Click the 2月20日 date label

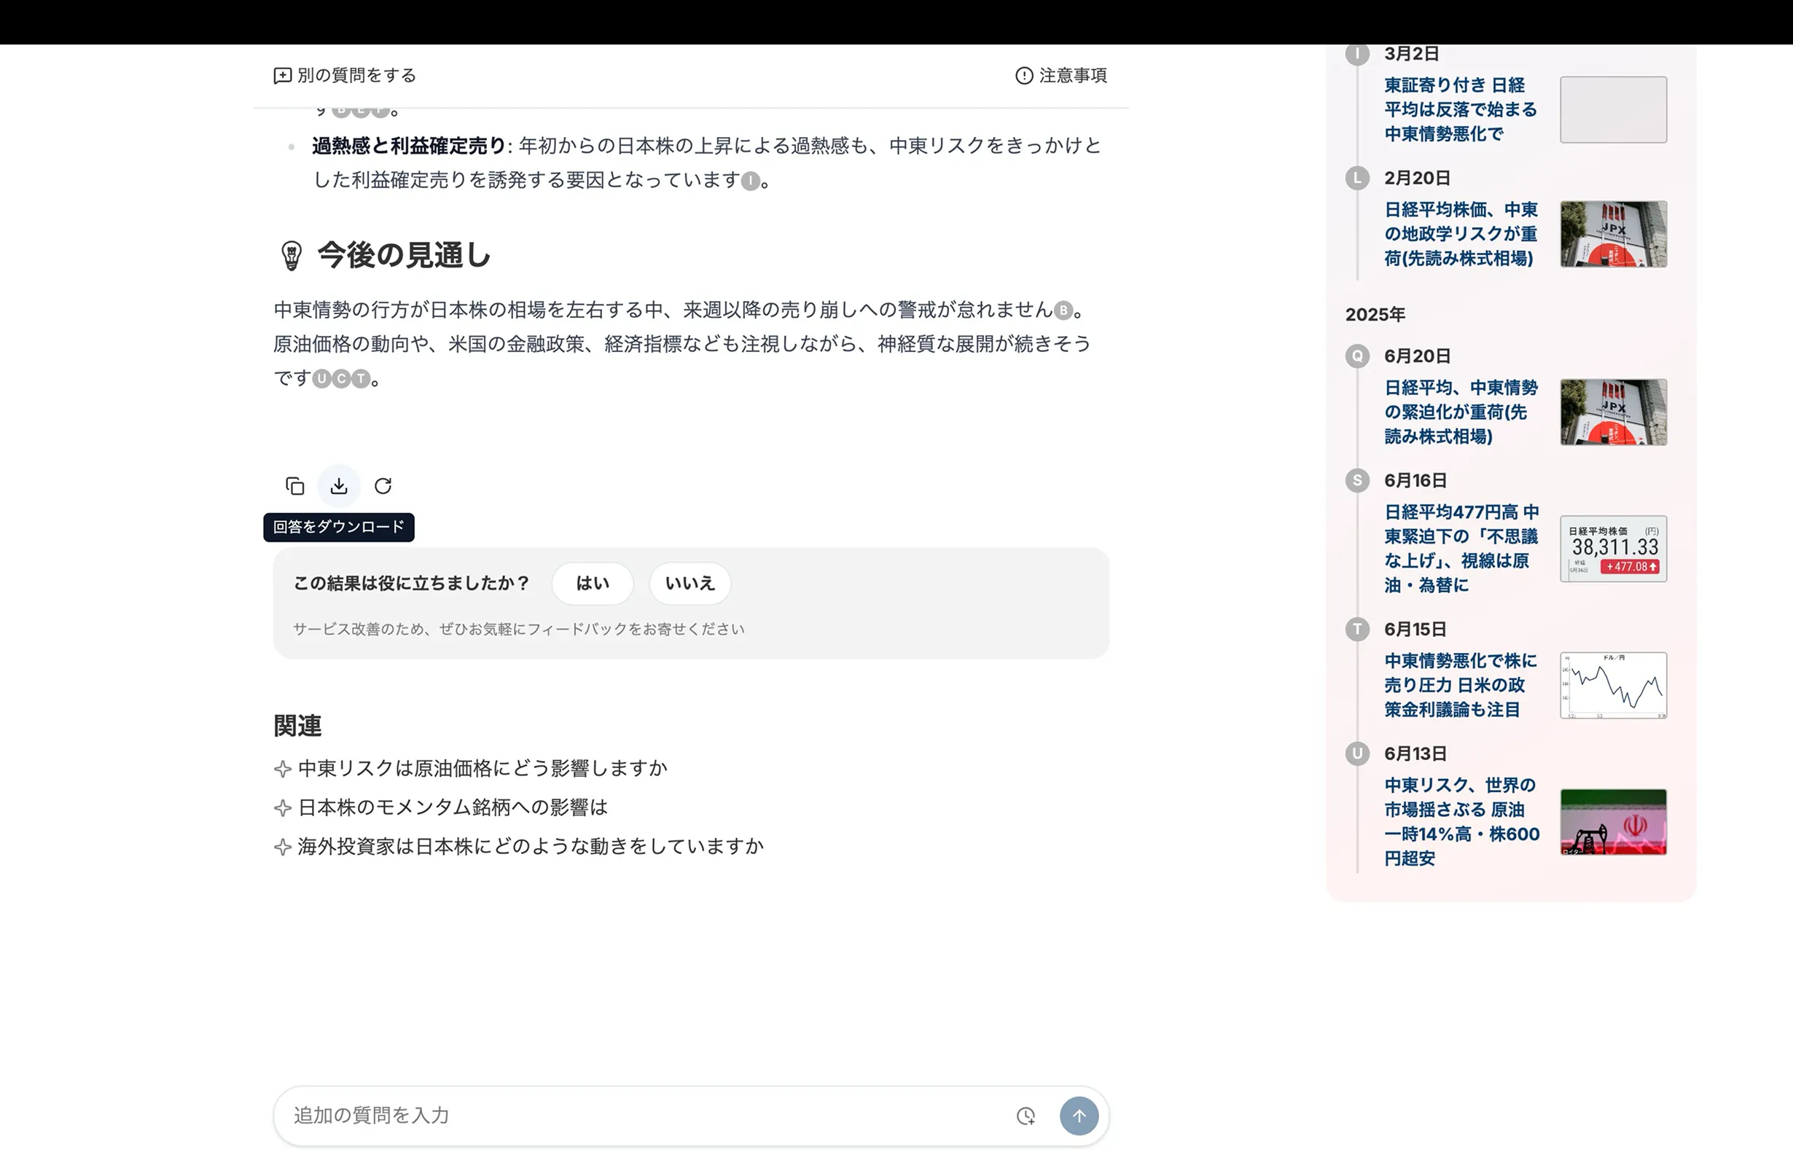pos(1417,178)
